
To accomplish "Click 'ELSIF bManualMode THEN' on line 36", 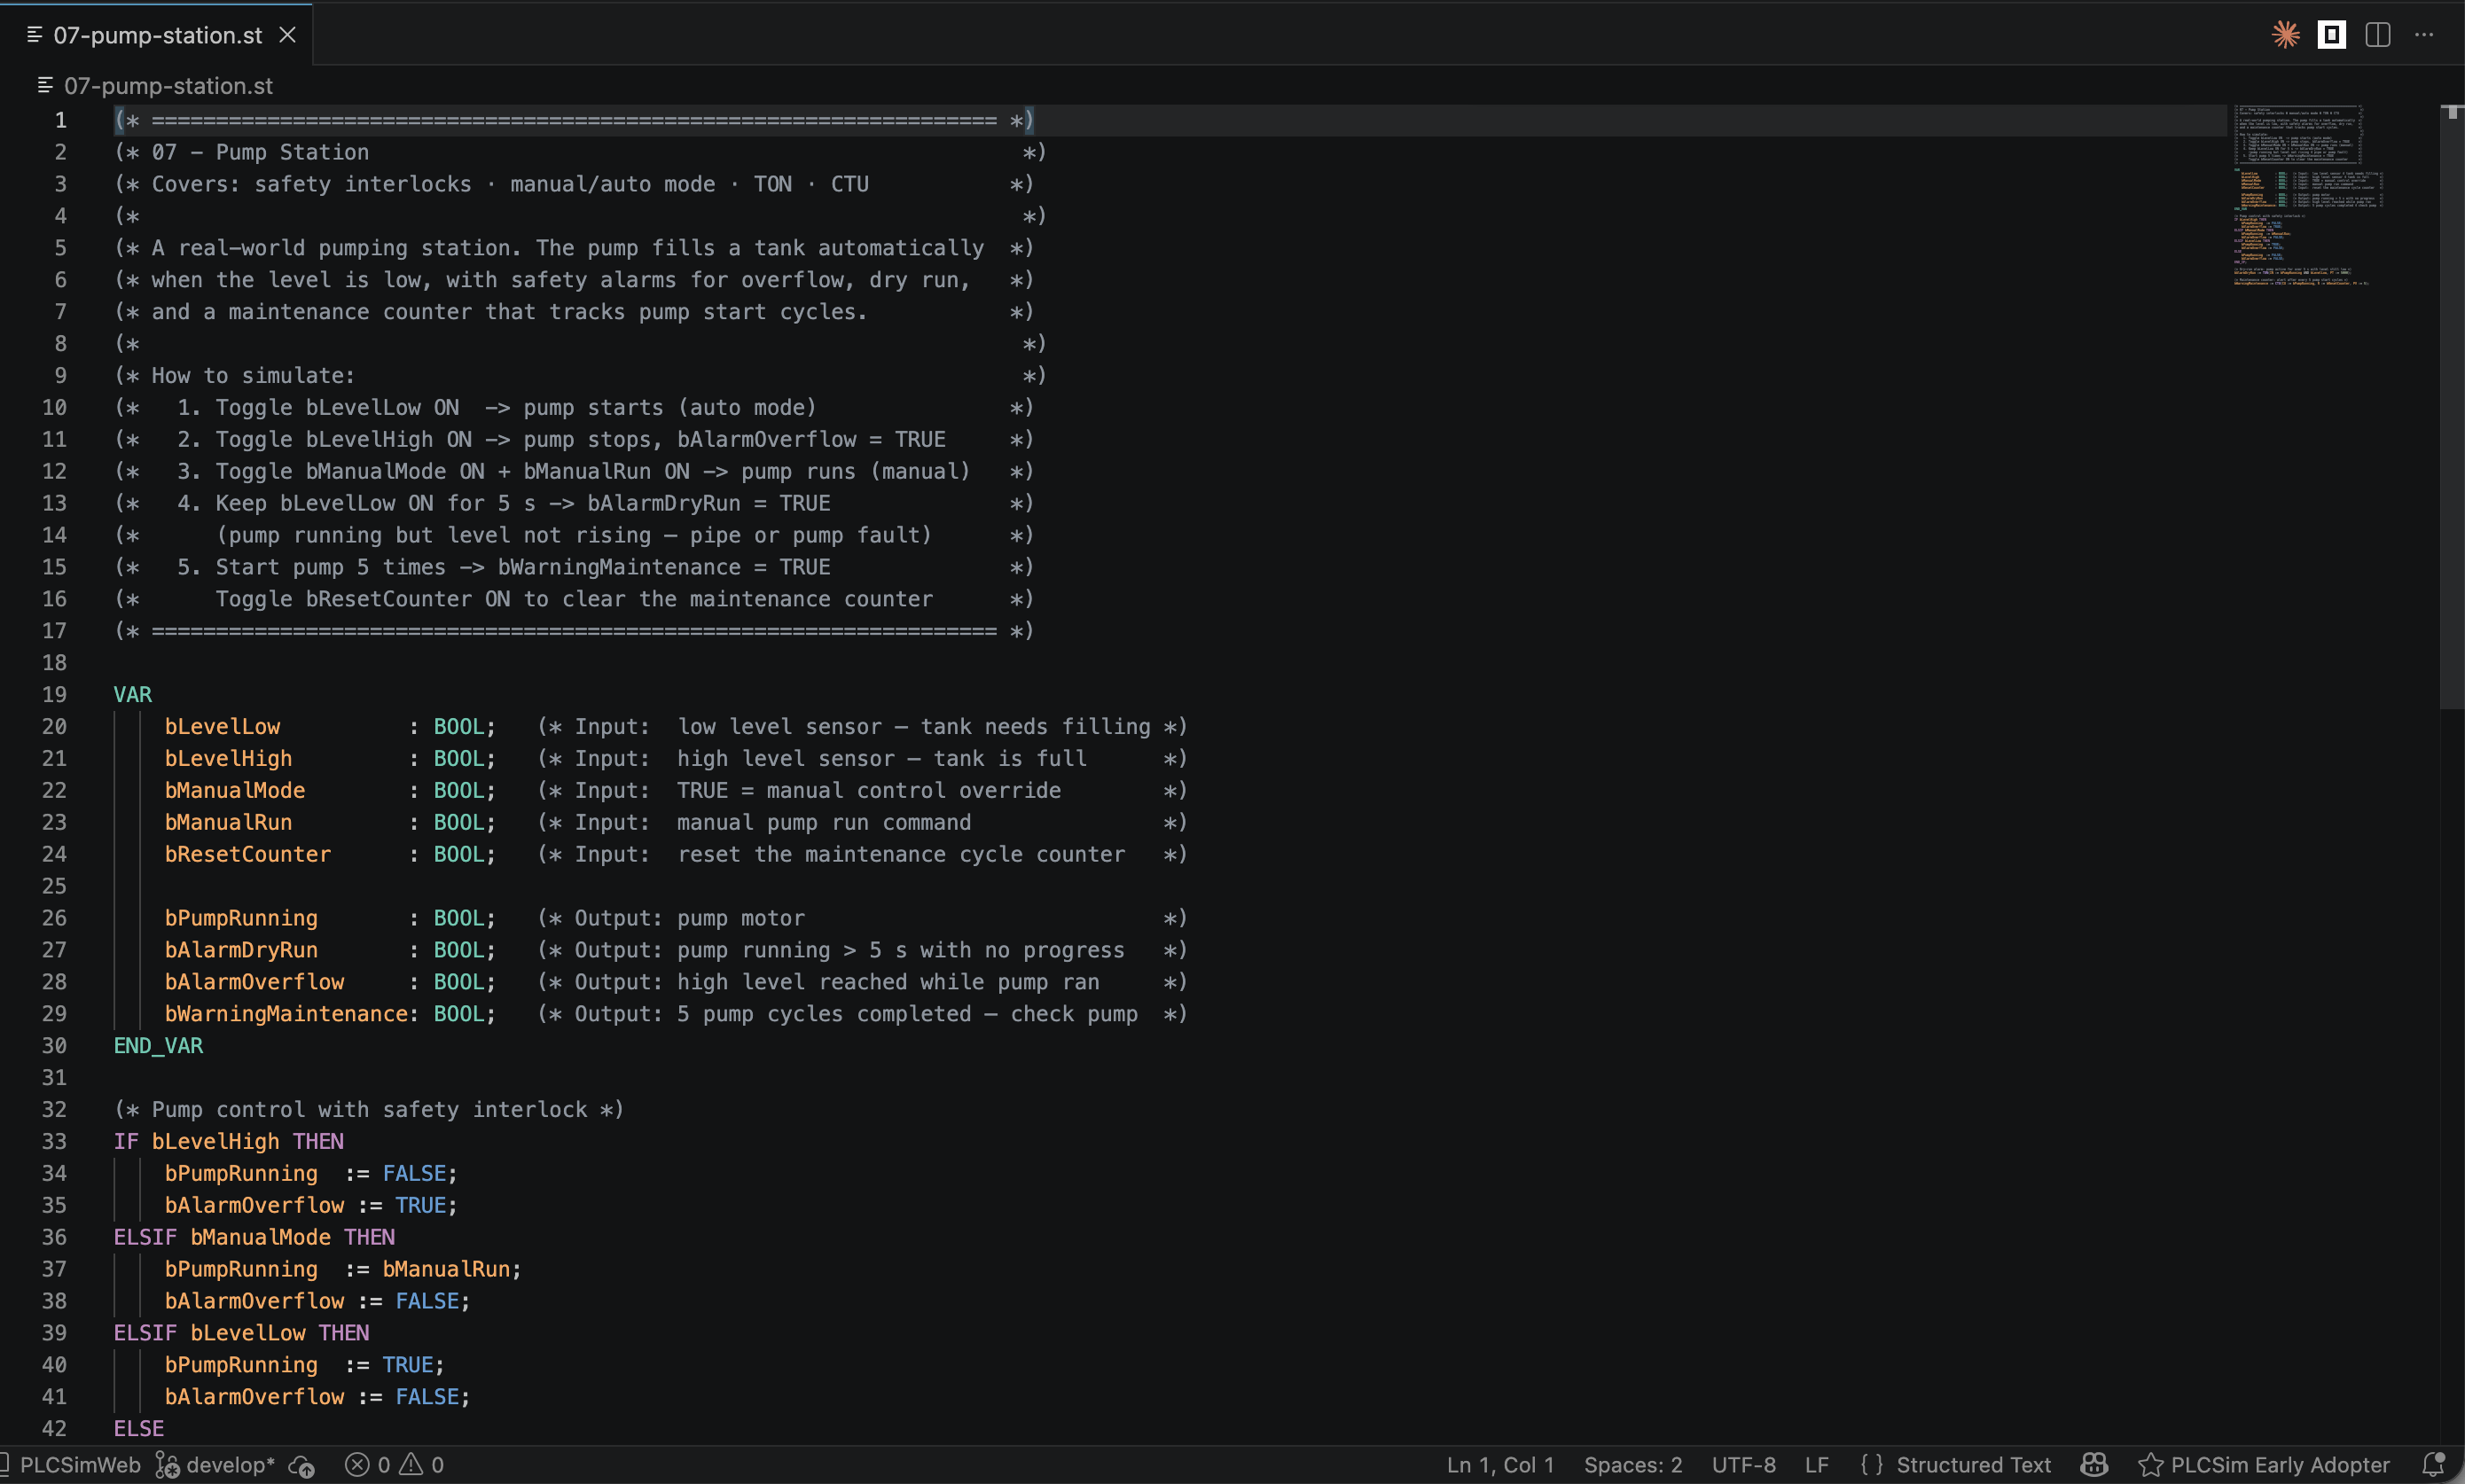I will (x=254, y=1238).
